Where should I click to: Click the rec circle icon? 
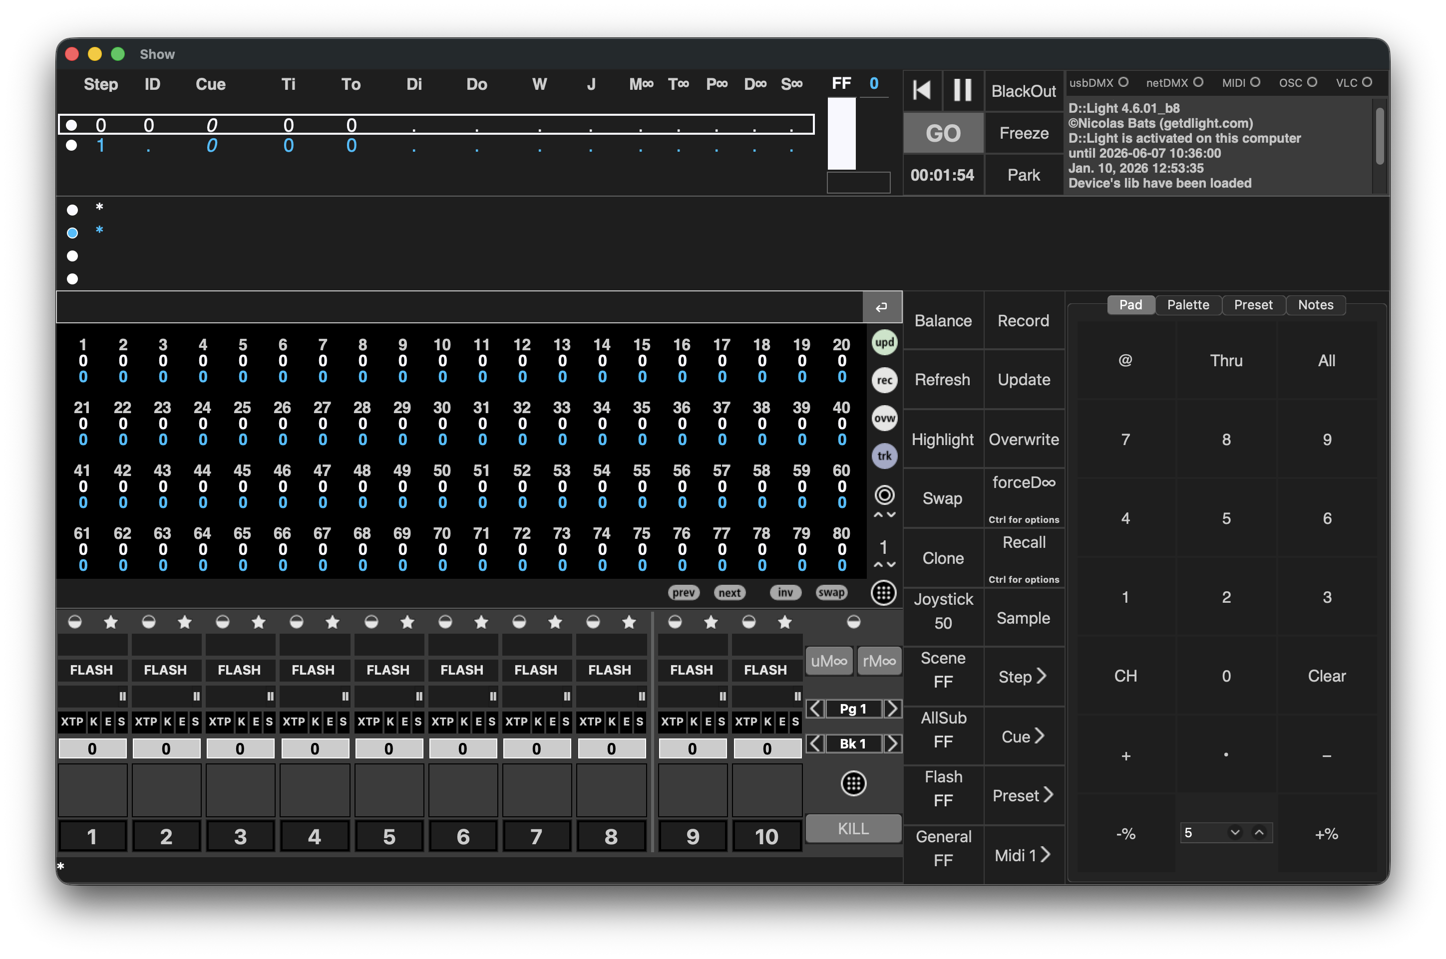pyautogui.click(x=884, y=380)
